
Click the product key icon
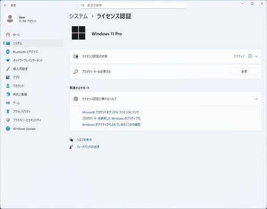click(76, 72)
